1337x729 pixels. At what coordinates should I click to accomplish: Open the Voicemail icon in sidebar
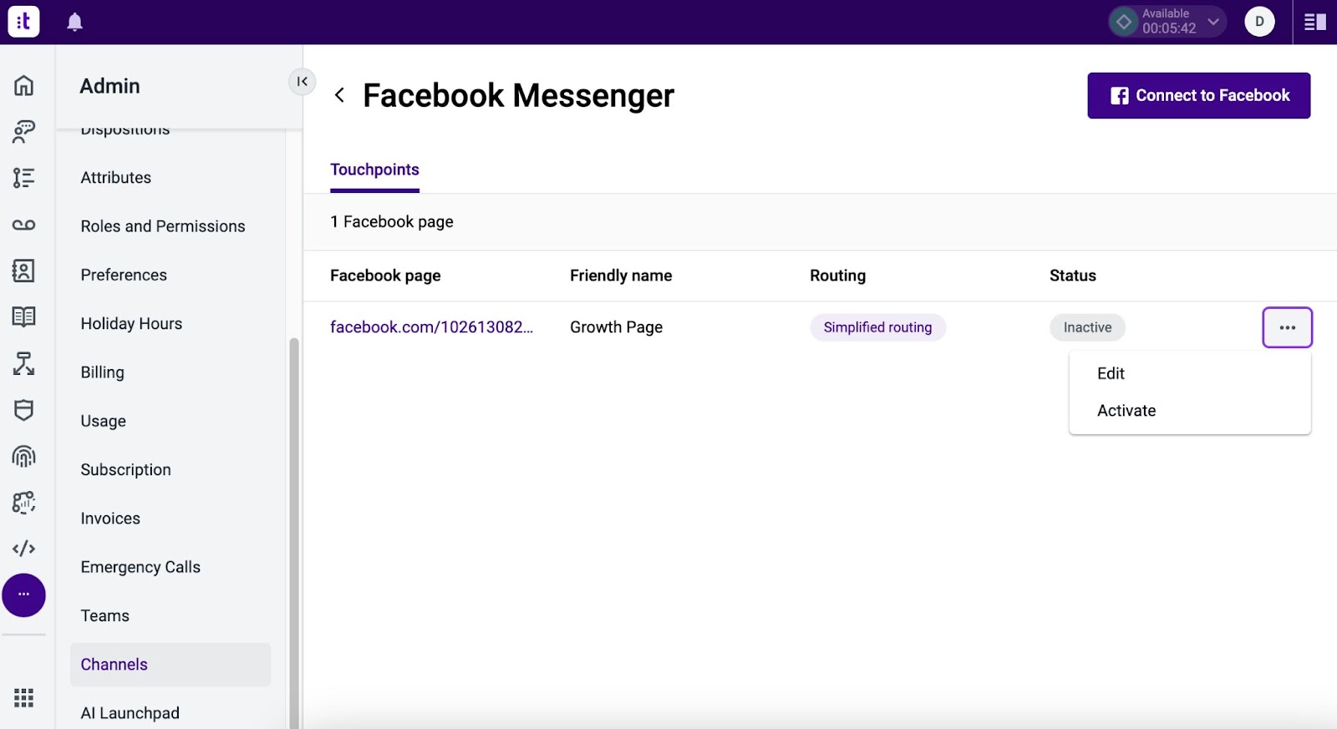23,225
